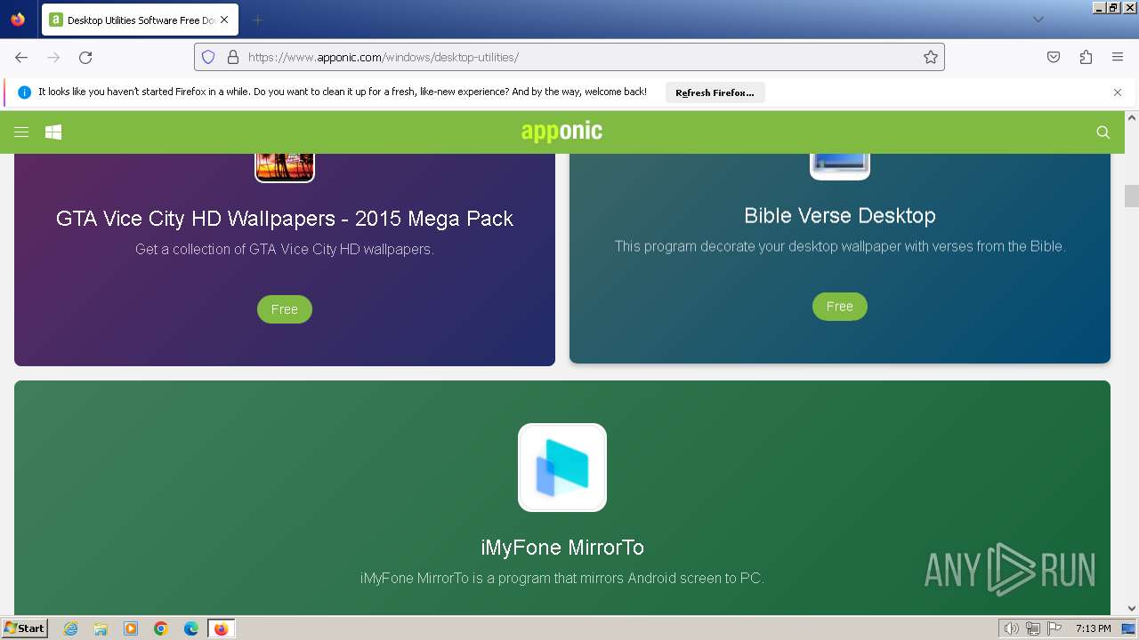Reload the page with the refresh icon
The image size is (1139, 640).
pyautogui.click(x=85, y=57)
